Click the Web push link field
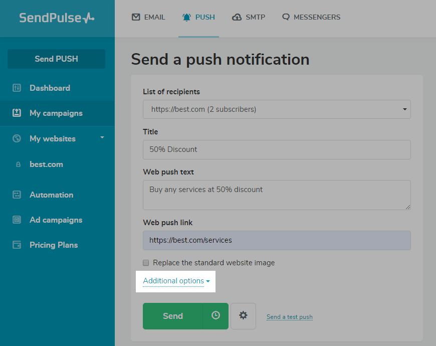This screenshot has width=436, height=346. click(277, 240)
